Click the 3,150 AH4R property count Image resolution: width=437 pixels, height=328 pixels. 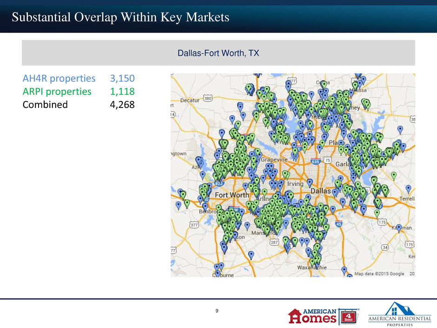[x=122, y=78]
